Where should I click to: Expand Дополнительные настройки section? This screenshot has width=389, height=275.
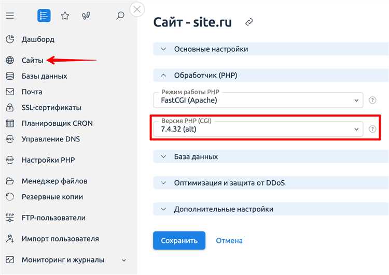click(x=271, y=209)
